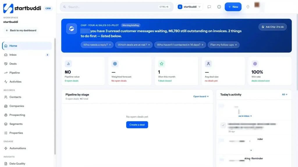
Task: Click the Won this month star icon
Action: pos(162,64)
